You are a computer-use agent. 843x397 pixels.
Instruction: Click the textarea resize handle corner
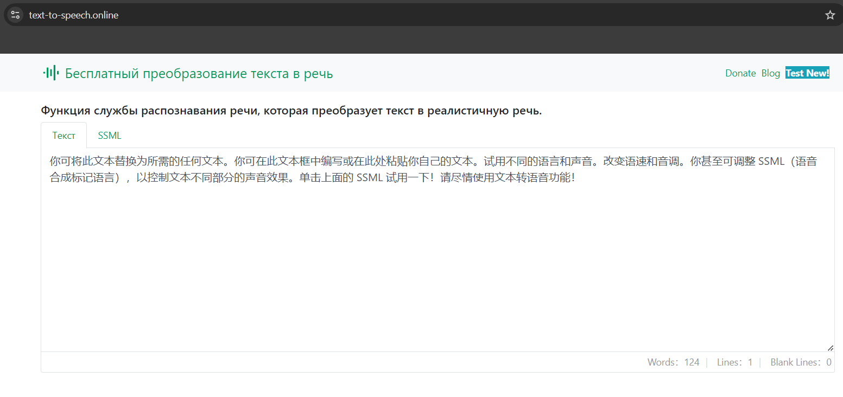830,348
